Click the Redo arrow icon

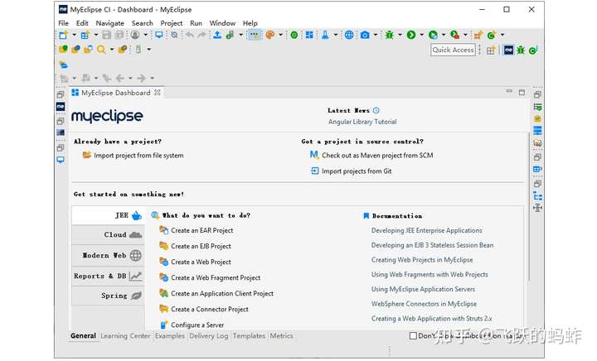pos(201,35)
